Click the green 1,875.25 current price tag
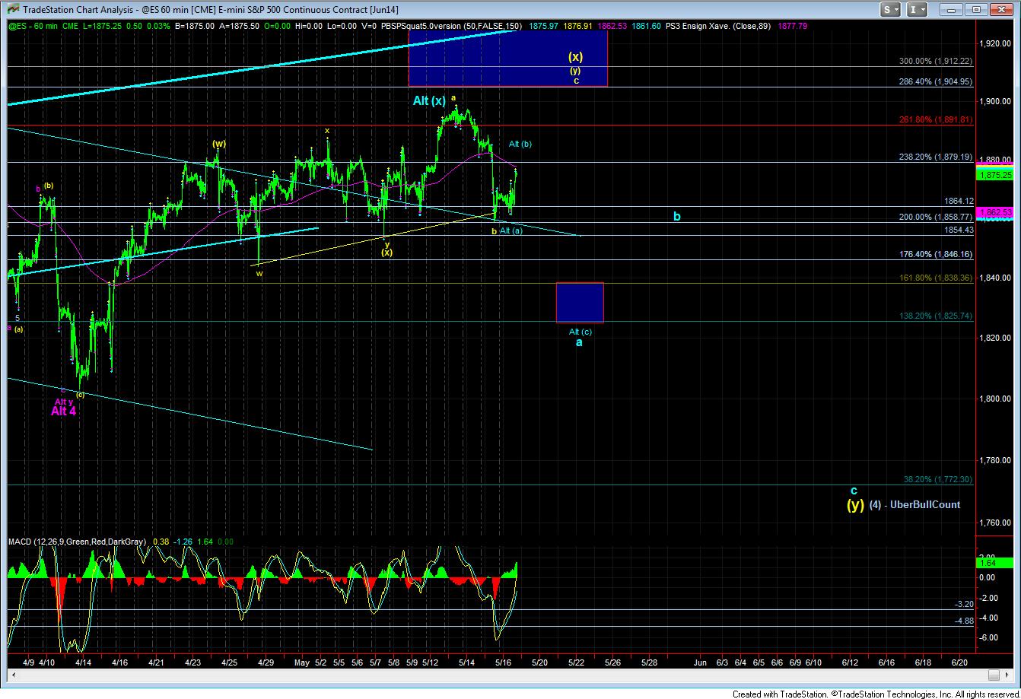The image size is (1021, 699). point(997,175)
